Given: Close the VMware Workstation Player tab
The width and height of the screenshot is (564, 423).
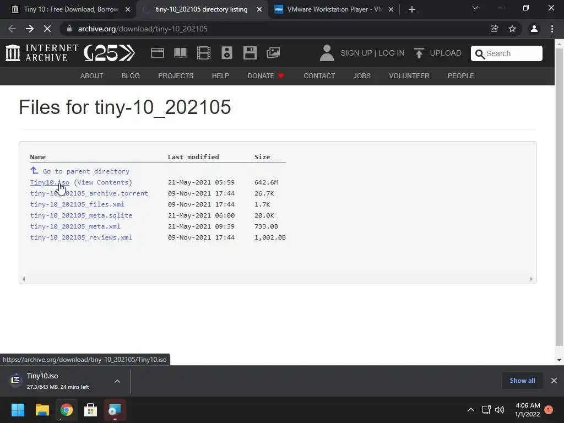Looking at the screenshot, I should tap(391, 9).
